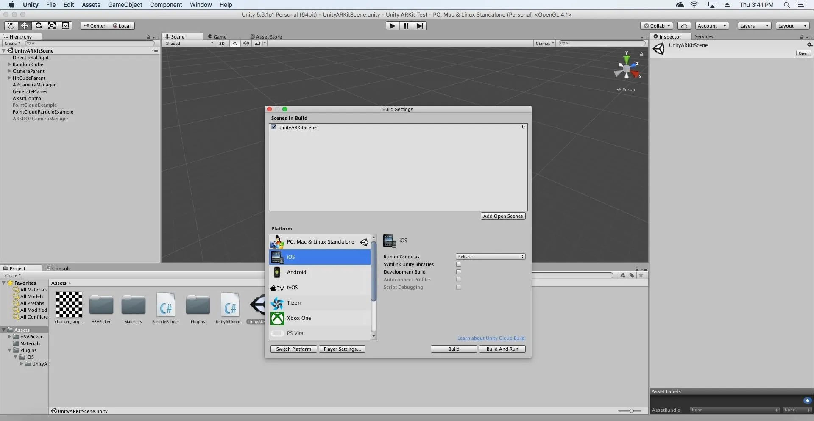Start Play mode
The height and width of the screenshot is (421, 814).
[393, 26]
